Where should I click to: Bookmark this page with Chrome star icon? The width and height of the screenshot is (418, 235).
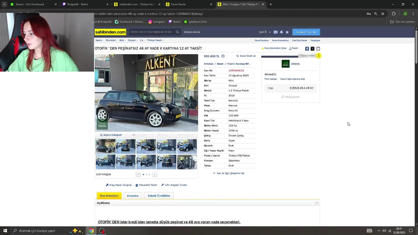click(383, 14)
